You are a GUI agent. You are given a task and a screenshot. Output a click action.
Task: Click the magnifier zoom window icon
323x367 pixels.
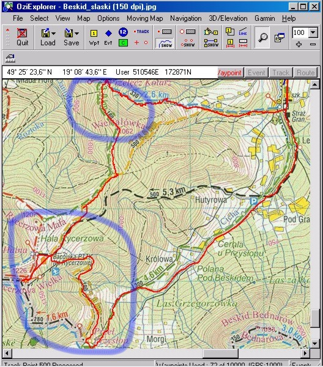262,37
